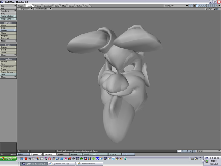The height and width of the screenshot is (166, 221).
Task: Select the Move tool
Action: (x=8, y=25)
